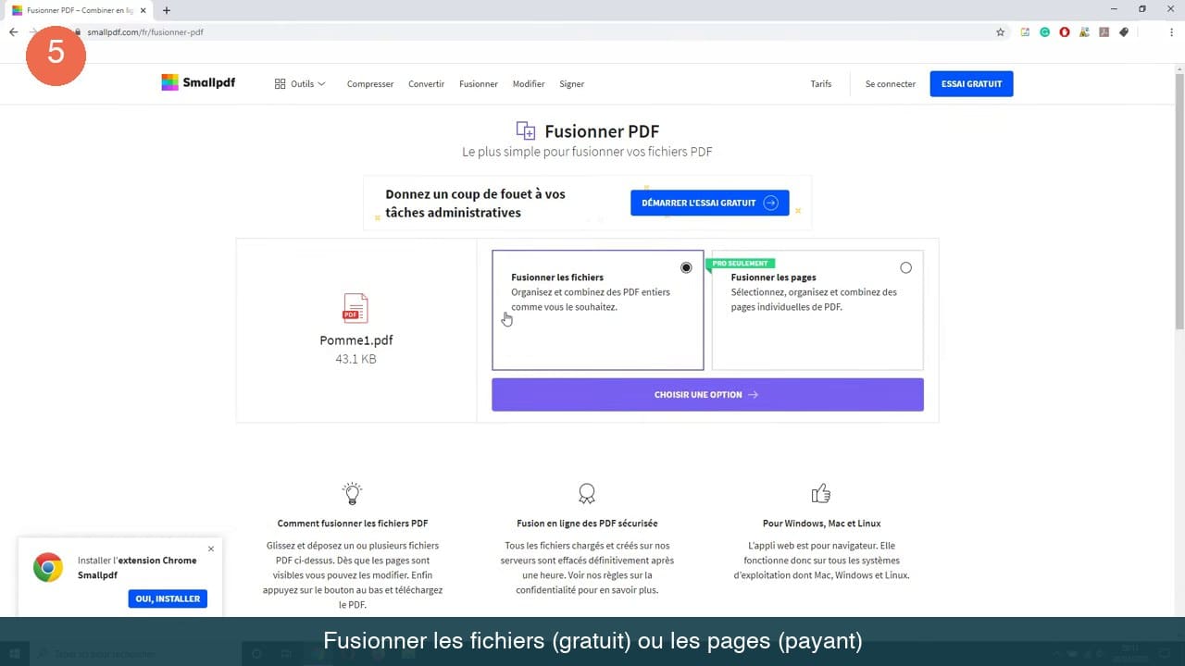Screen dimensions: 1185x666
Task: Select the Fusionner les pages radio button
Action: [x=905, y=267]
